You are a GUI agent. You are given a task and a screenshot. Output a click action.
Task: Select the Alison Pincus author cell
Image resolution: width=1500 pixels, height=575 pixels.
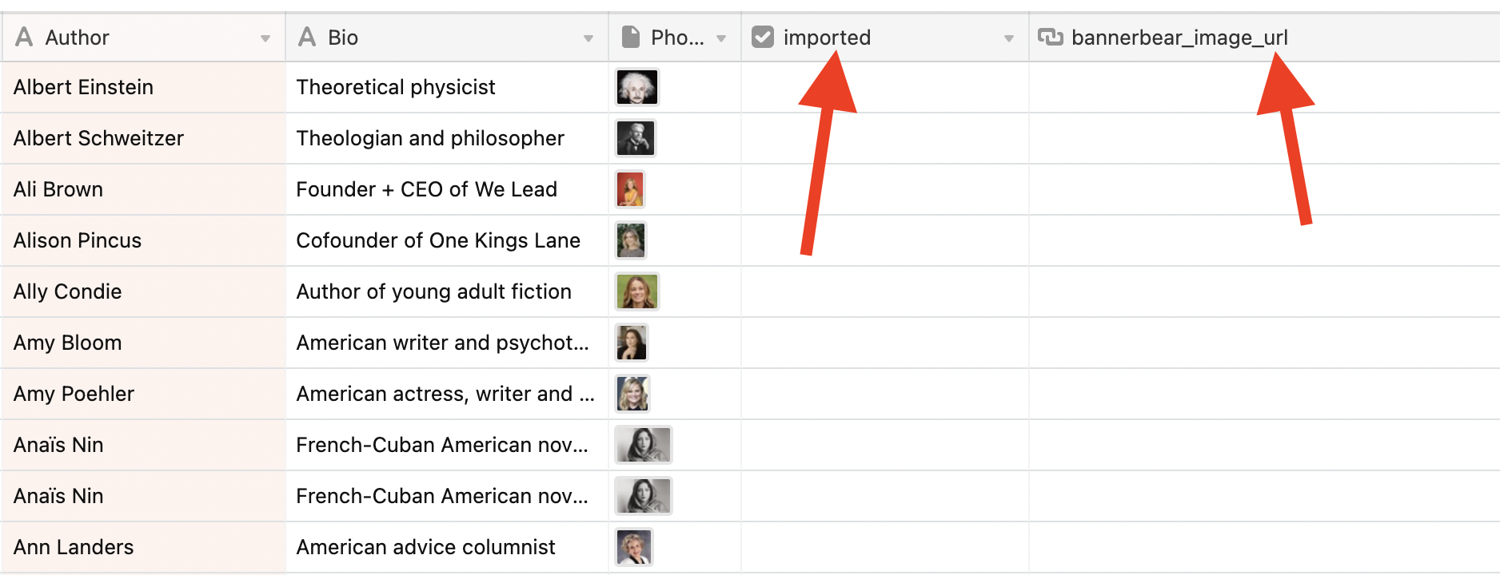point(144,240)
